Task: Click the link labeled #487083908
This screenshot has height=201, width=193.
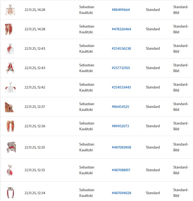Action: click(121, 147)
